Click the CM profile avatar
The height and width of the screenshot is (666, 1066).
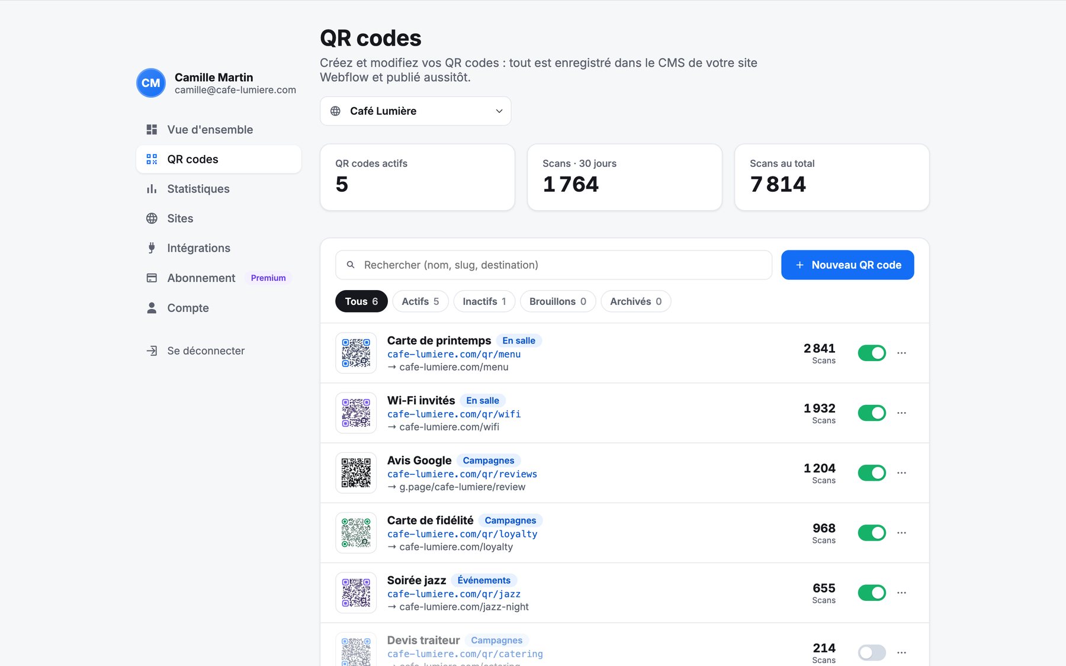pos(151,83)
